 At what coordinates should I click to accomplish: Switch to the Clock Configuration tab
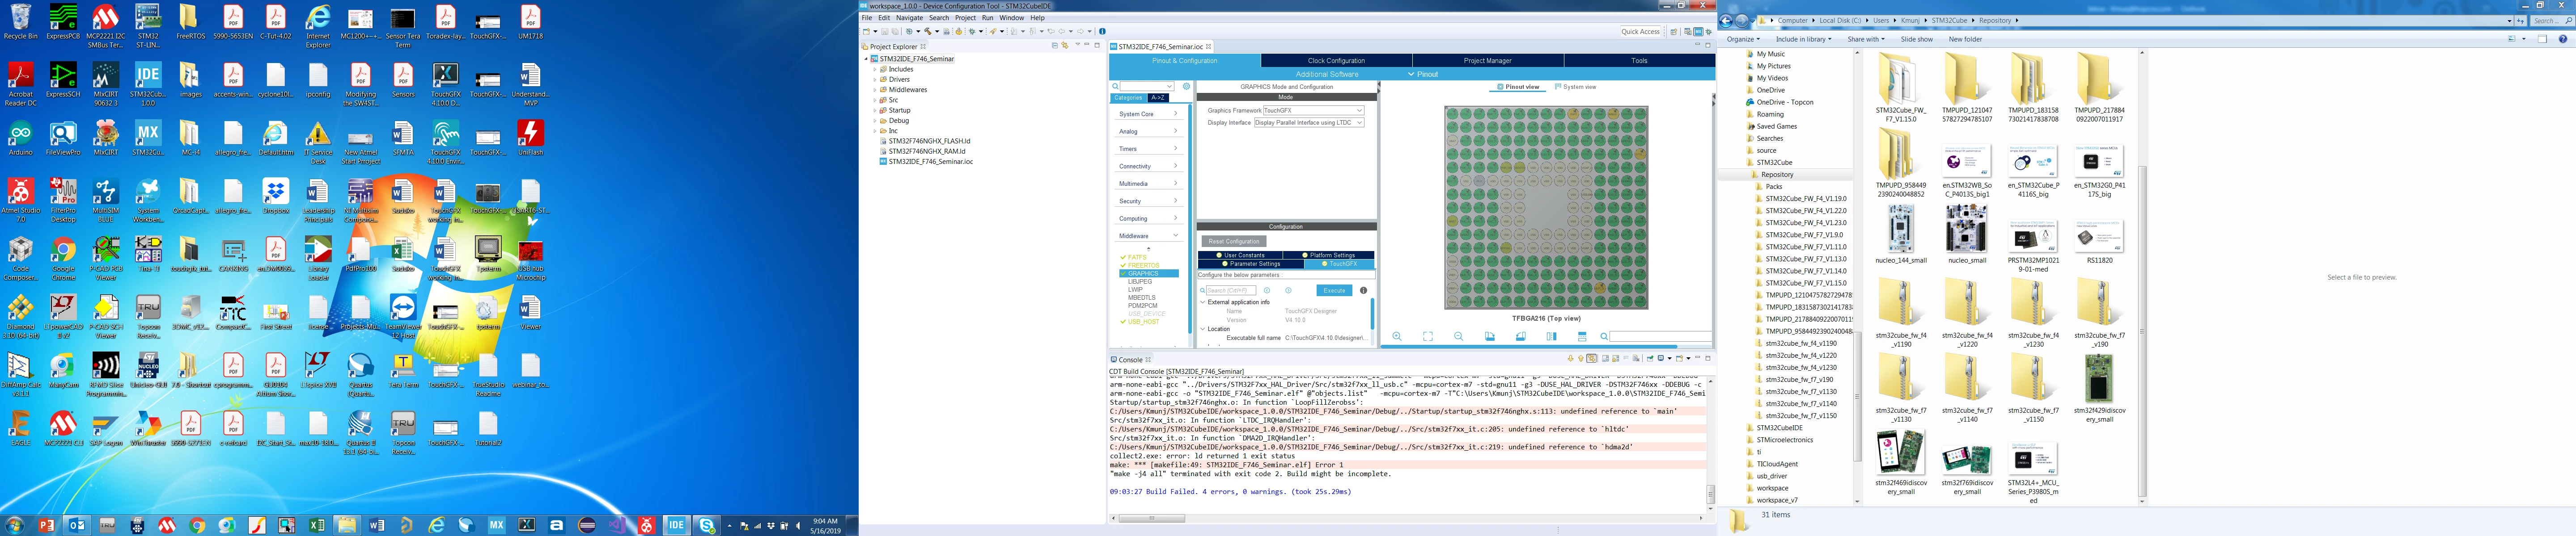point(1336,61)
